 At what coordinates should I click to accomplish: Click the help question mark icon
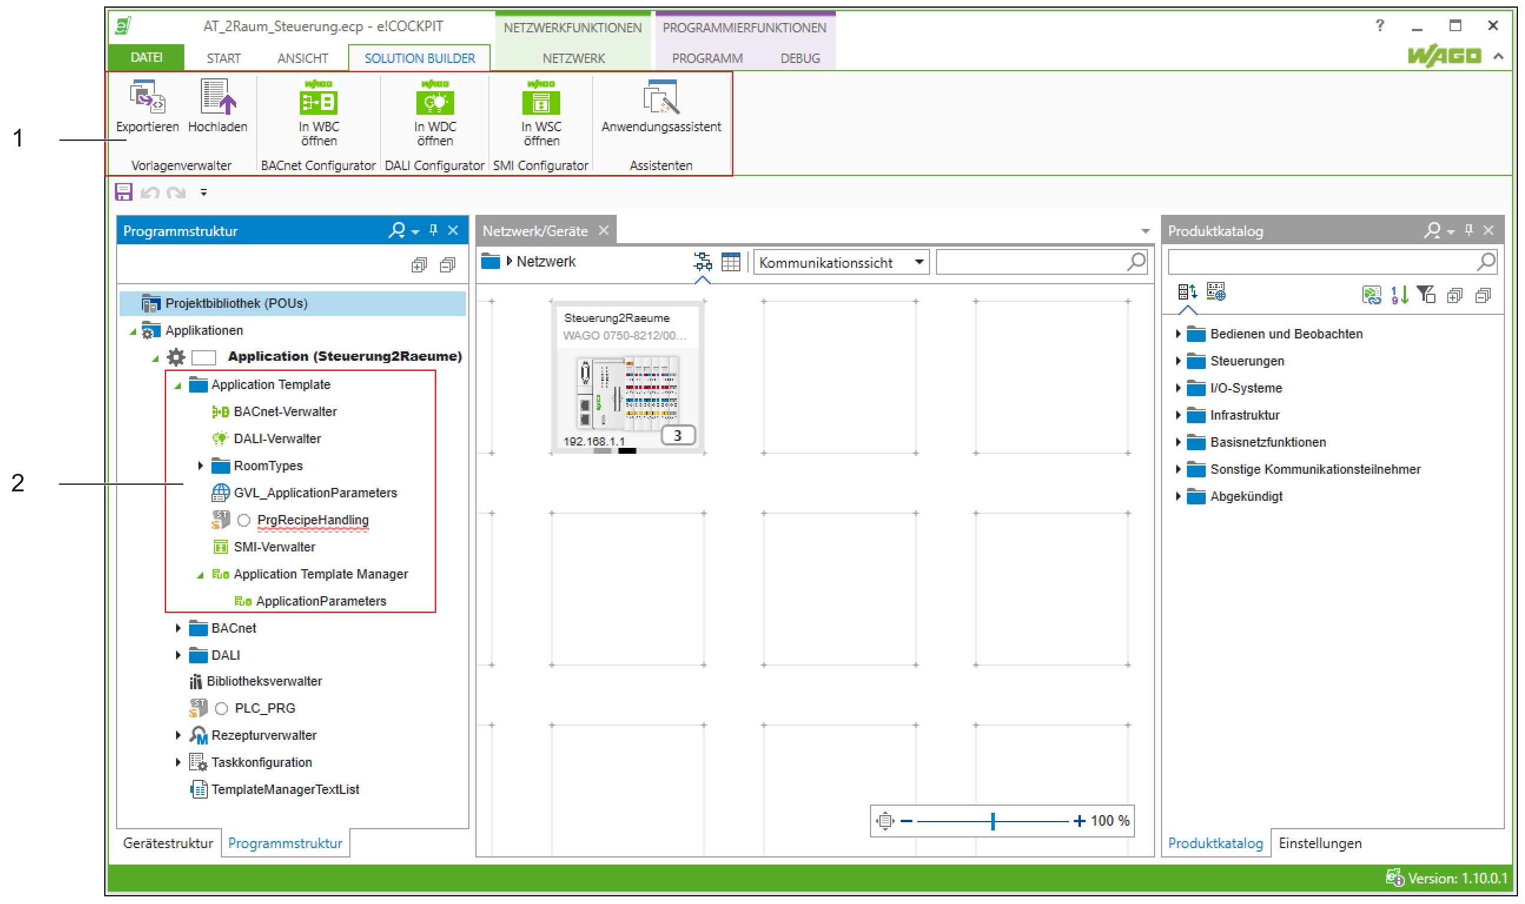[1380, 25]
